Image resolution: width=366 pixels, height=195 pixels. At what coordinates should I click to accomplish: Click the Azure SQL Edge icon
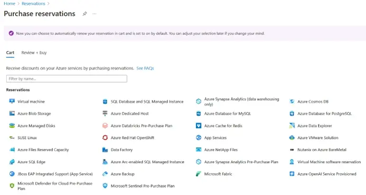[12, 162]
